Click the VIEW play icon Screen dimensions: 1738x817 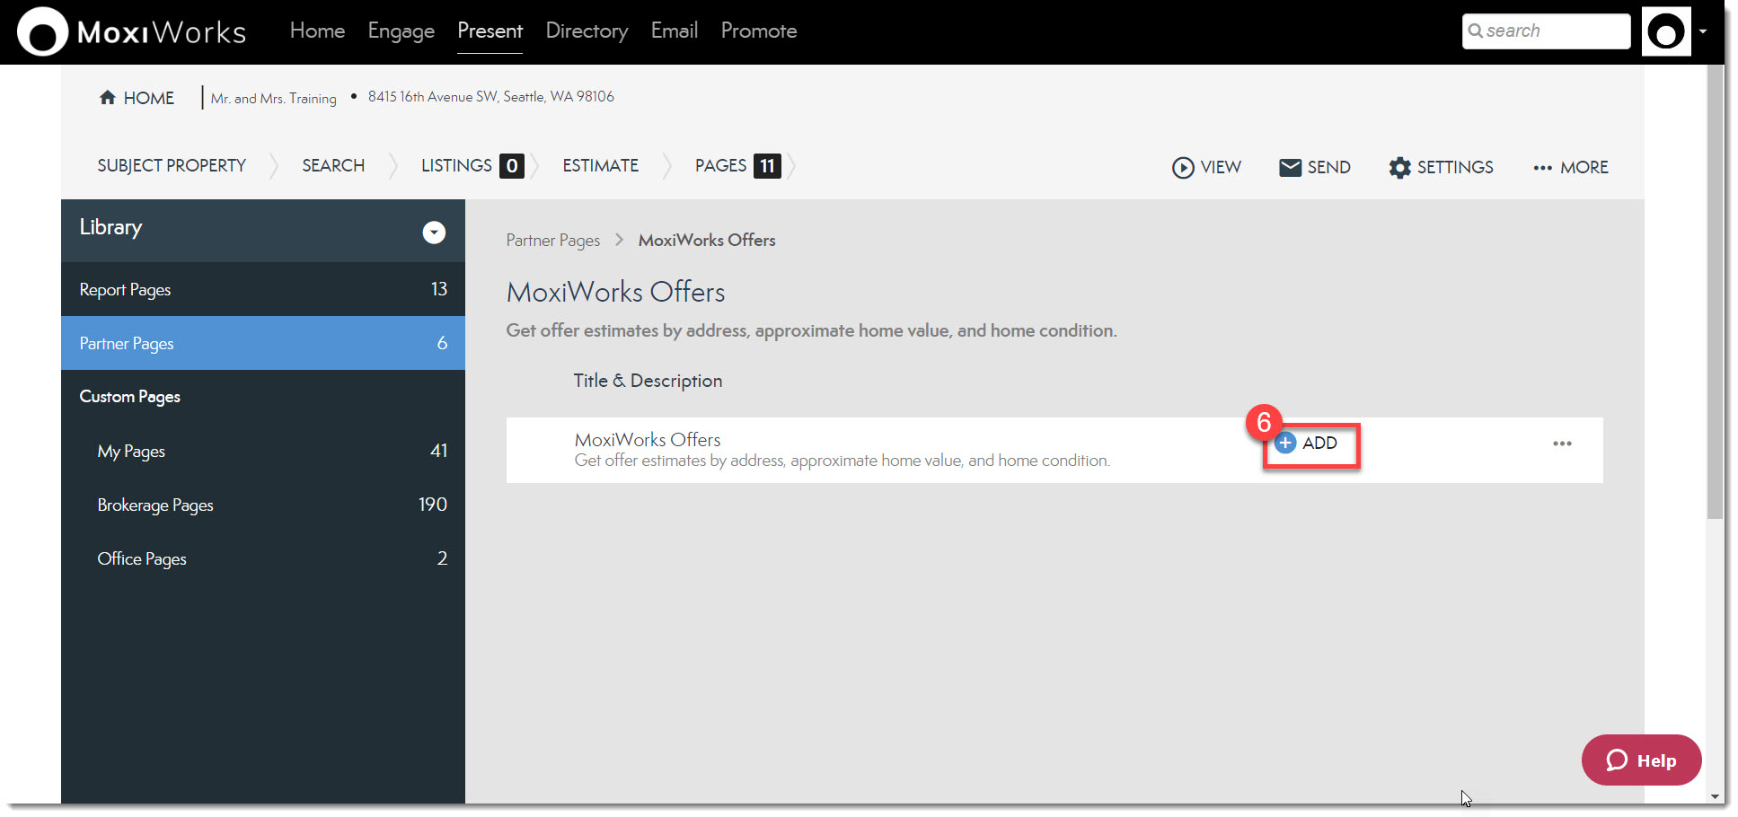point(1183,168)
